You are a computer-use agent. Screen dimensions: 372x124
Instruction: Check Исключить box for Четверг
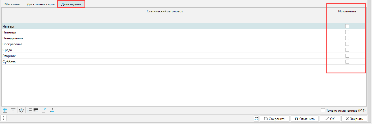click(347, 26)
